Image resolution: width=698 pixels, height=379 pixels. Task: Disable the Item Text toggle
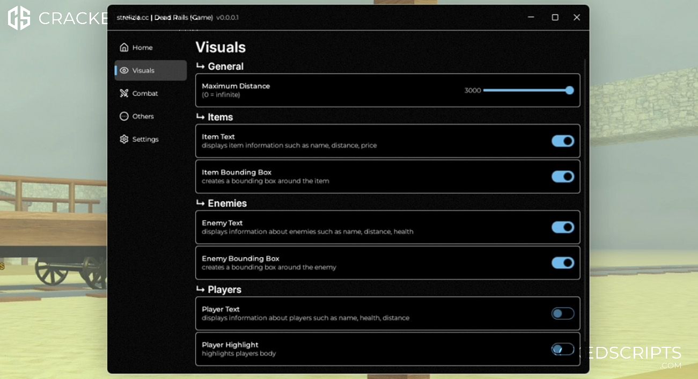pyautogui.click(x=563, y=141)
